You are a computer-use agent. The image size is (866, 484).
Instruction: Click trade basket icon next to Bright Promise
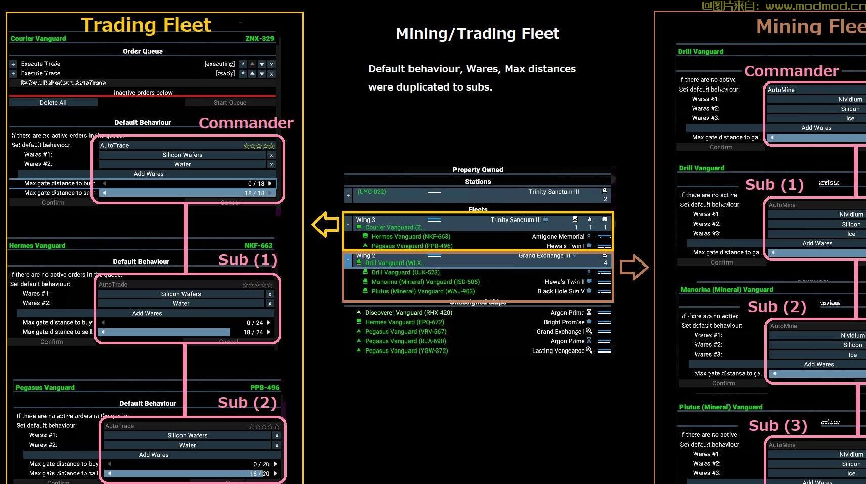click(x=589, y=322)
